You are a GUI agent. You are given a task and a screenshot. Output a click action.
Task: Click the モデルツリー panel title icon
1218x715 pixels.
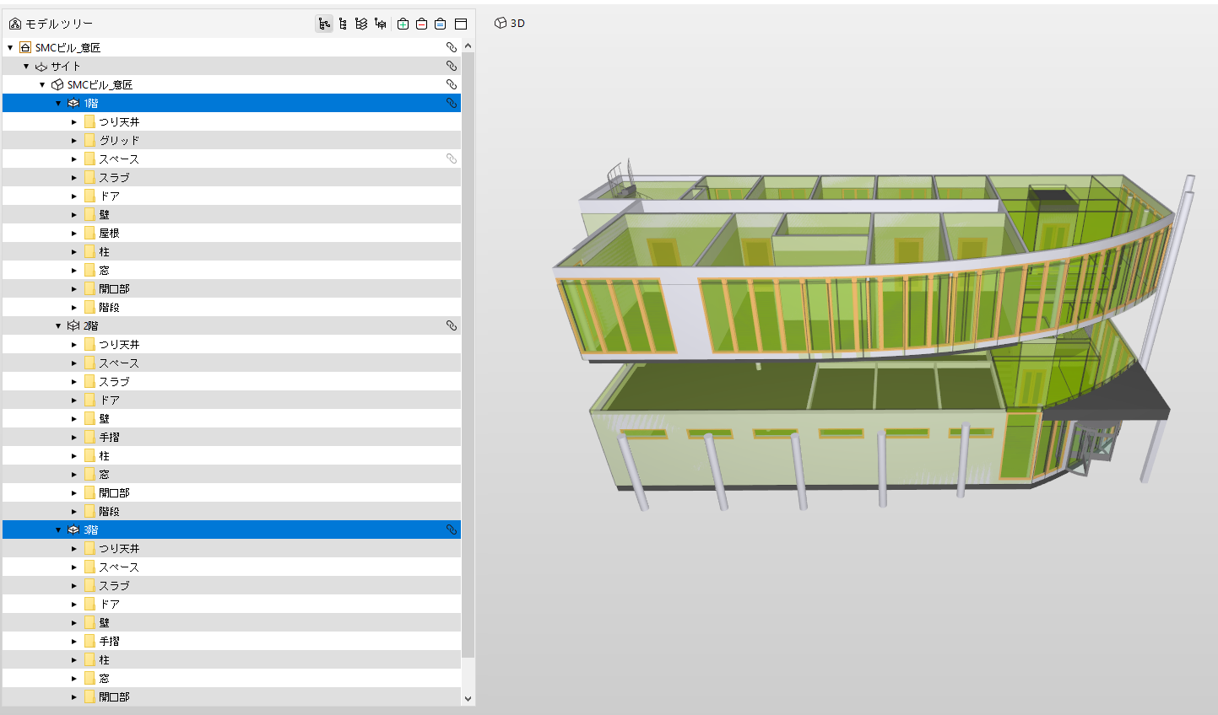(15, 24)
